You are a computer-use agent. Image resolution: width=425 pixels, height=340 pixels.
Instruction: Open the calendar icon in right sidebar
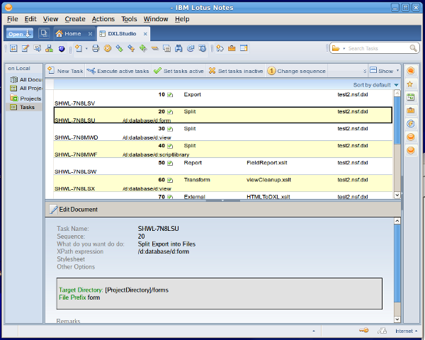tap(411, 97)
